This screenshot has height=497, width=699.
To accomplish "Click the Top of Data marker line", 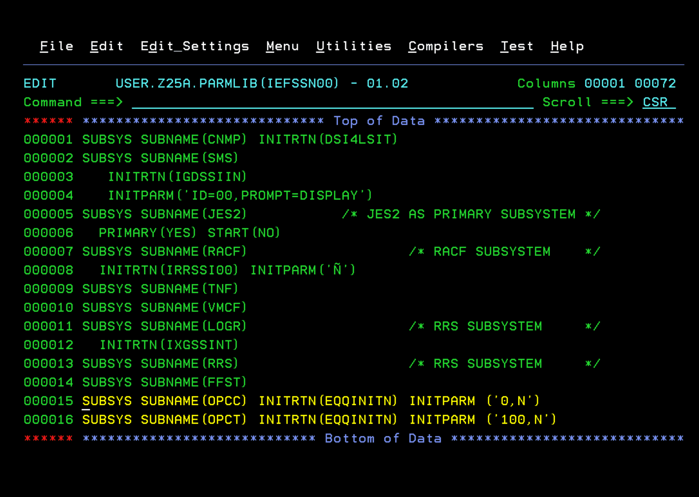I will click(379, 121).
